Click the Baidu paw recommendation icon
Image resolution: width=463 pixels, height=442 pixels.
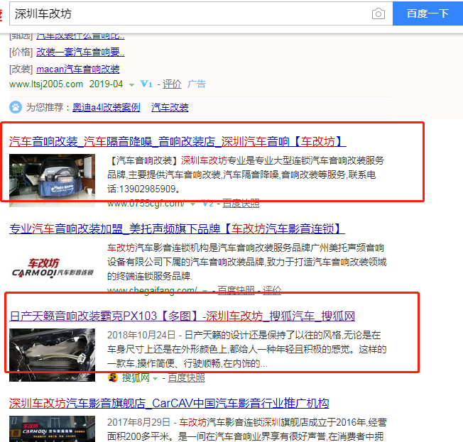(x=16, y=107)
